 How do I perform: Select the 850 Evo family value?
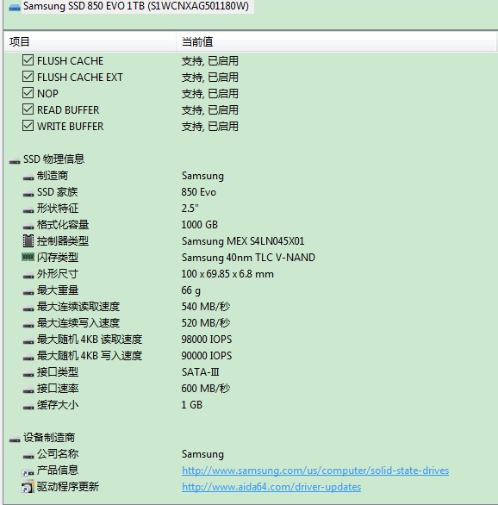[x=199, y=192]
